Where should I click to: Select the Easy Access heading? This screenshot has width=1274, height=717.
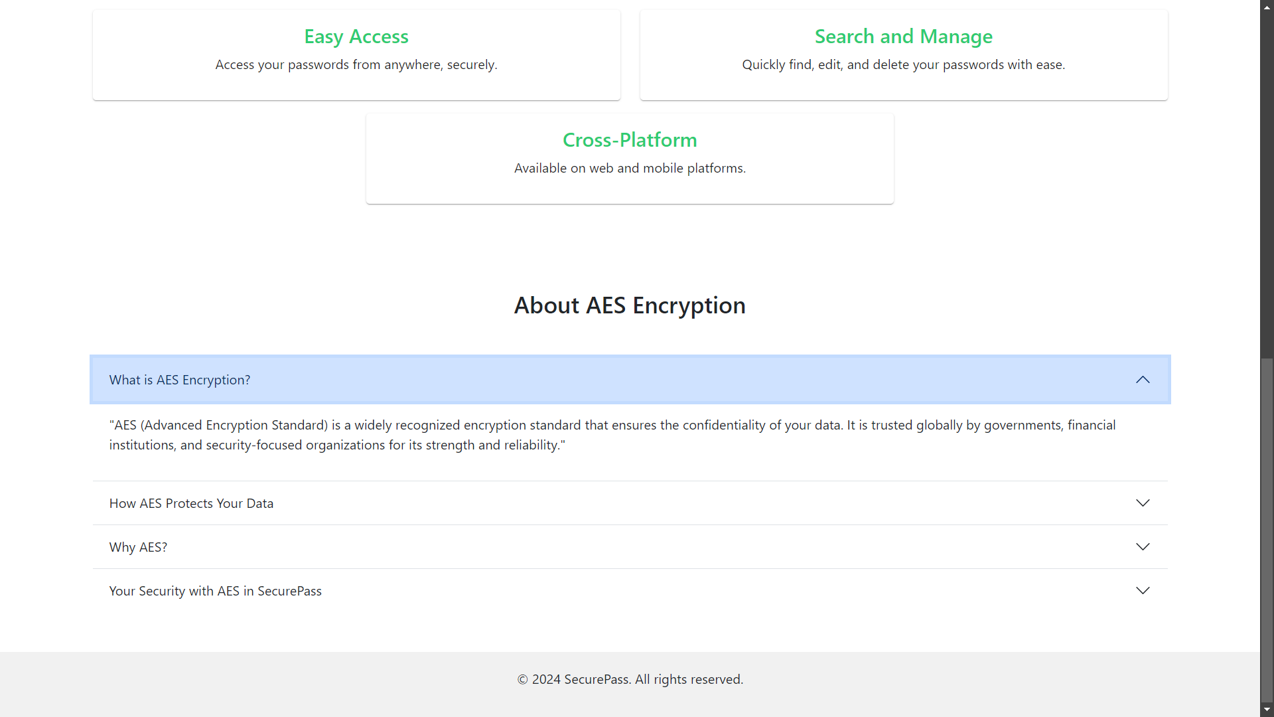click(356, 37)
